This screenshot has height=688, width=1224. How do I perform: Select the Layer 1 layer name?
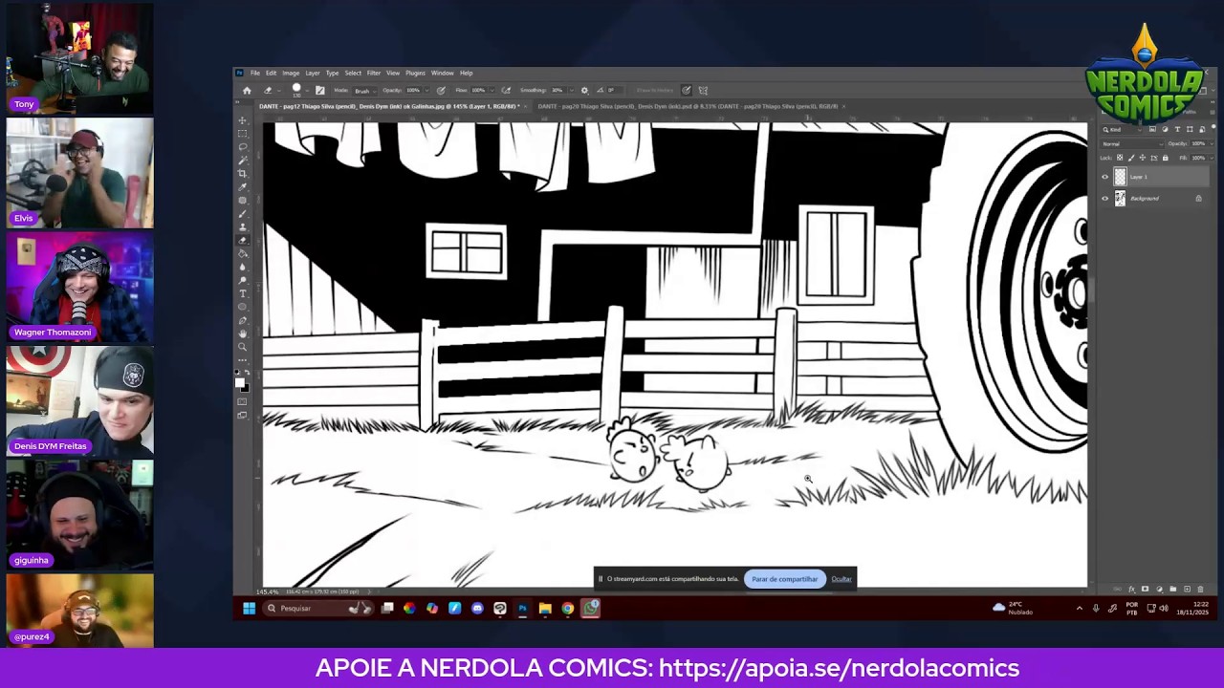(x=1138, y=177)
